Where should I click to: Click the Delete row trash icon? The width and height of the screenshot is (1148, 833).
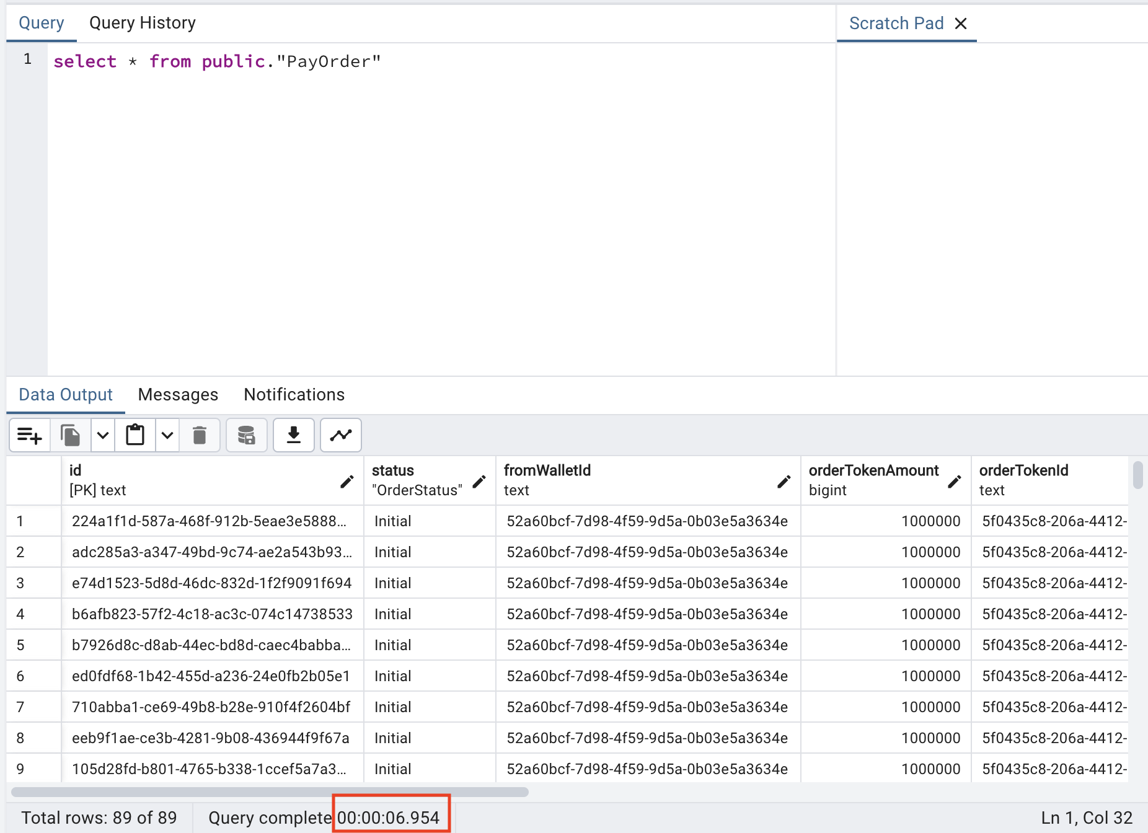point(200,435)
